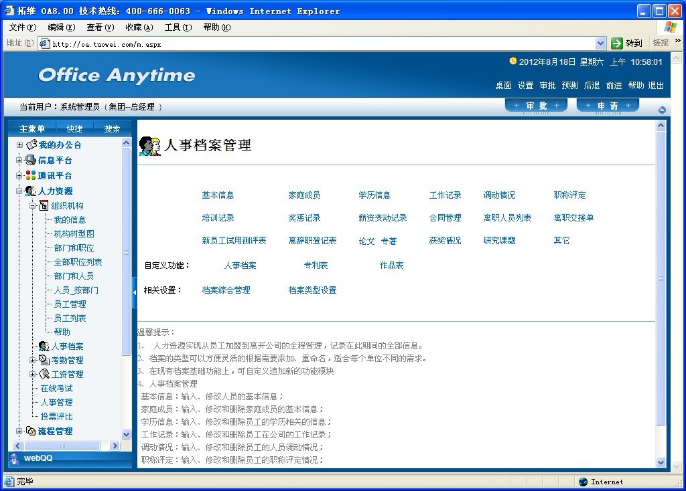
Task: Click the 通讯平台 colored dots icon
Action: click(31, 175)
